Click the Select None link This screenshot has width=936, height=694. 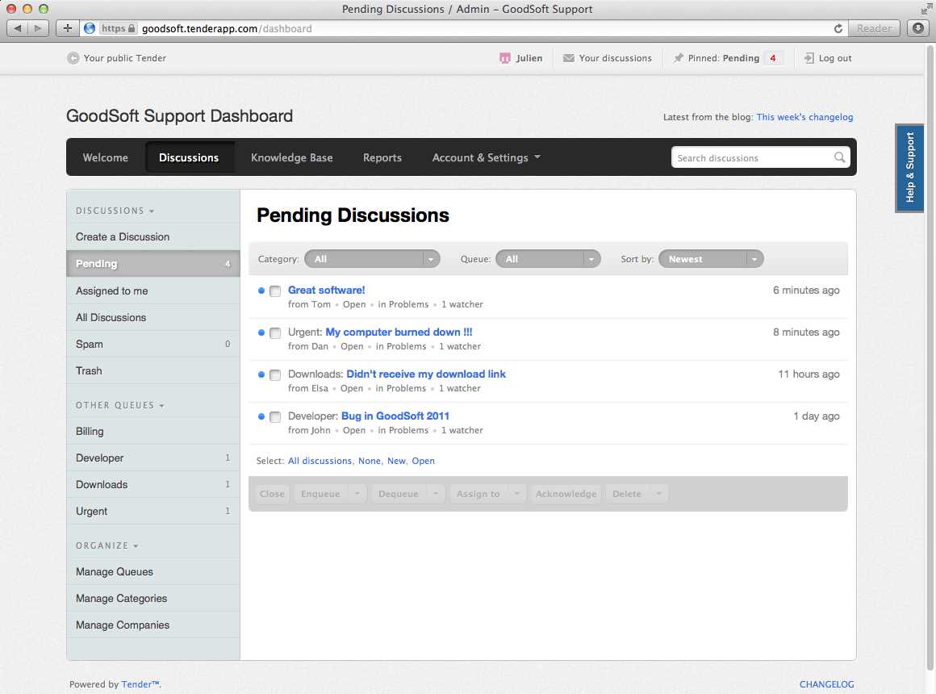(370, 461)
